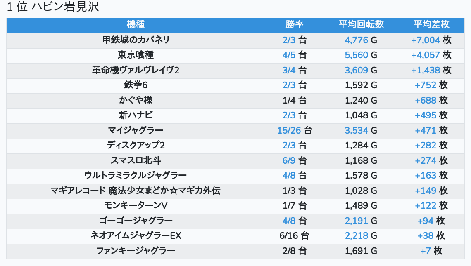The image size is (471, 266).
Task: Click the ゴーゴージャグラー average spins 2,191
Action: [356, 221]
